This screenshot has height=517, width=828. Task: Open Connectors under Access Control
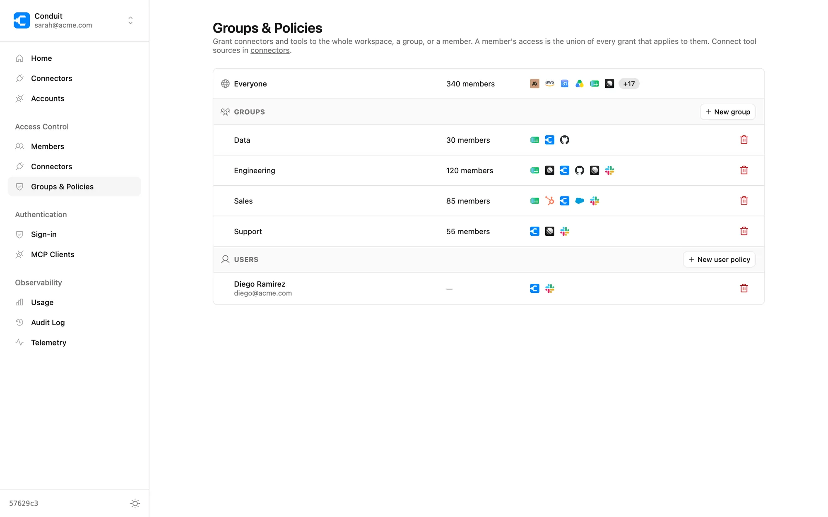(x=75, y=166)
